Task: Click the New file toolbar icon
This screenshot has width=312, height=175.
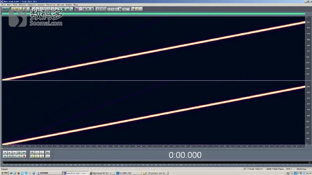Action: (x=13, y=9)
